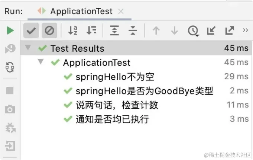Click Import Tests arrow icon

[x=211, y=31]
